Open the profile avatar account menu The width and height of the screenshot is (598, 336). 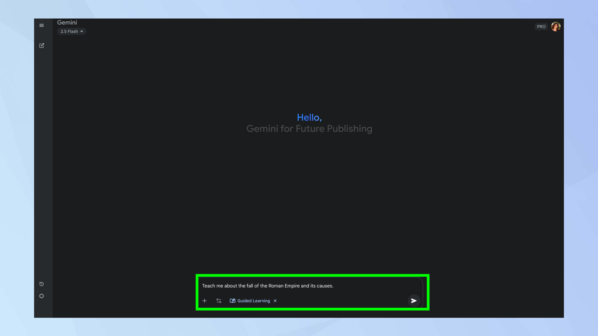(556, 27)
